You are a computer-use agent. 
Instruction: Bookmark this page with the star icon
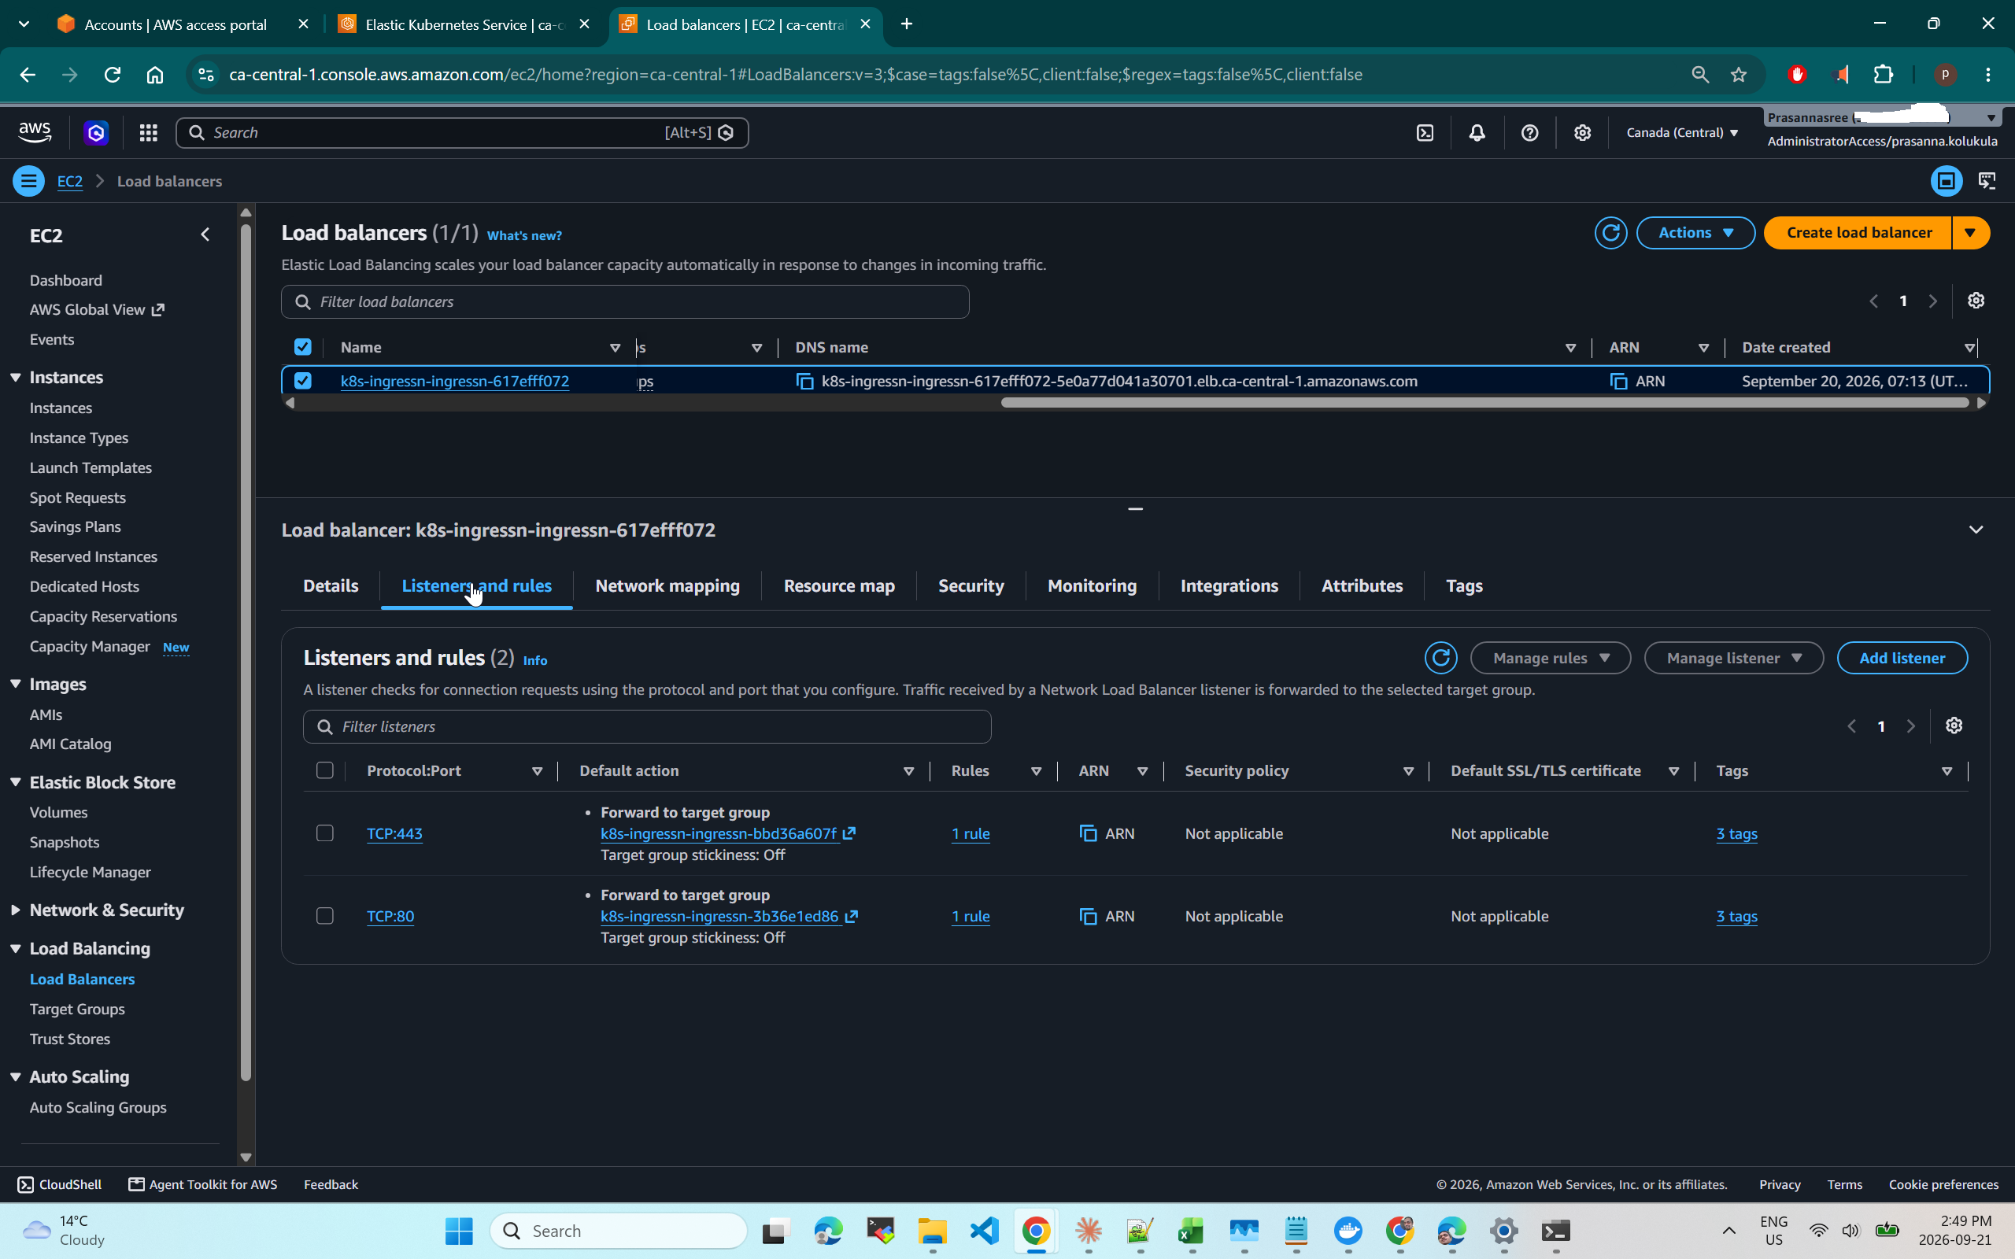pos(1739,75)
